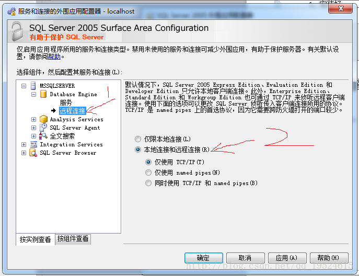Click the padlock icon in the header
The height and width of the screenshot is (276, 359).
coord(17,31)
